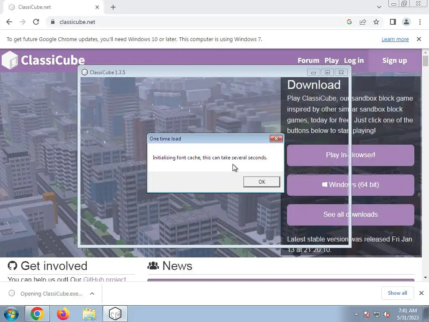Select the ClassiCube.net tab

point(53,7)
